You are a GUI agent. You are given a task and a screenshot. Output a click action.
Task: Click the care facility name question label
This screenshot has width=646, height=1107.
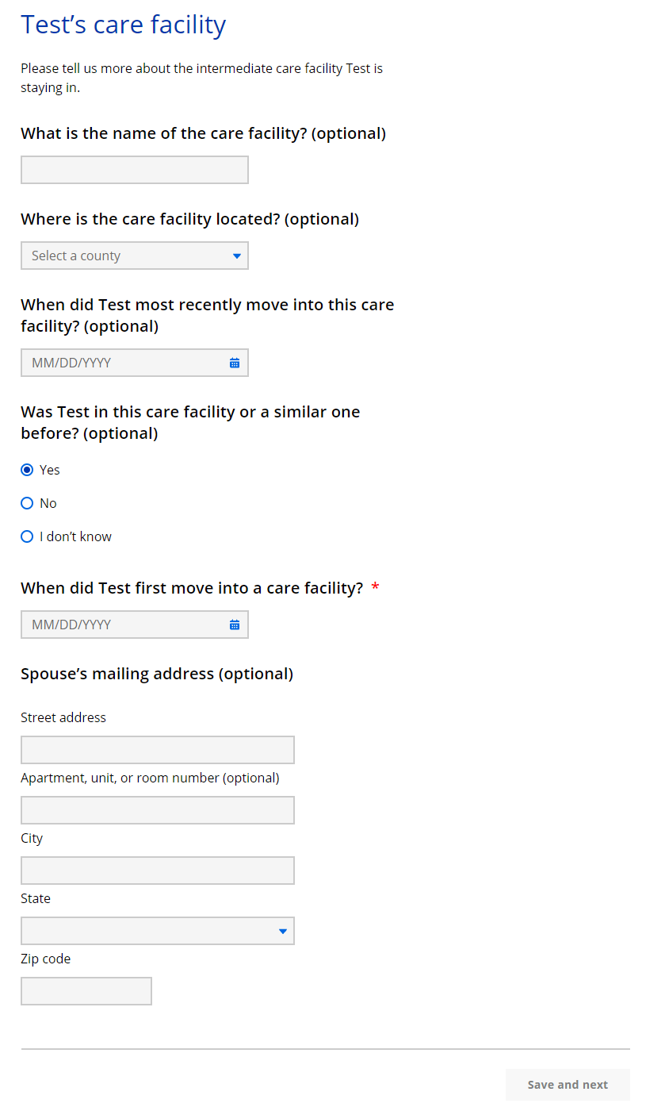coord(203,133)
